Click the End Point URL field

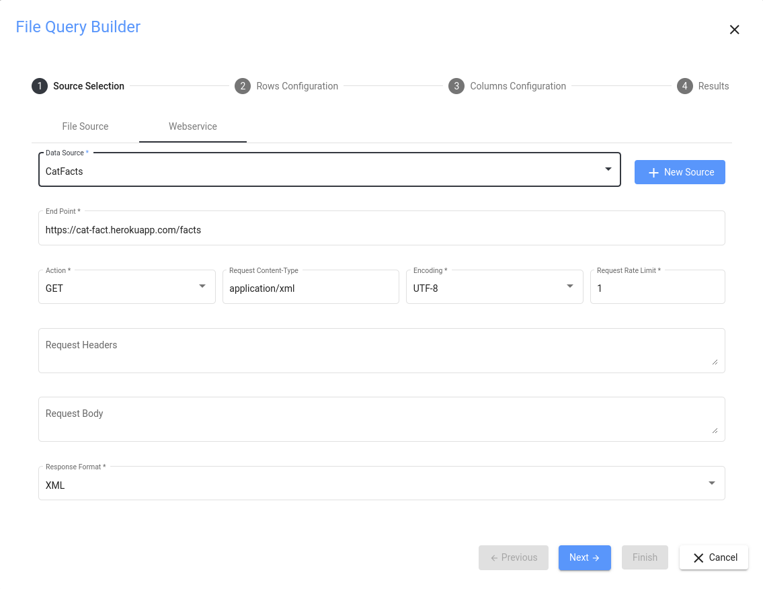[x=381, y=230]
